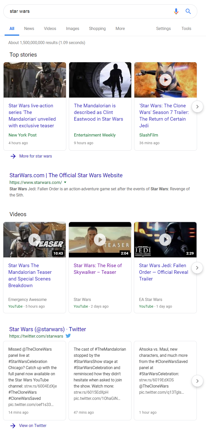206x438 pixels.
Task: Advance the Videos carousel with the chevron
Action: pos(197,268)
